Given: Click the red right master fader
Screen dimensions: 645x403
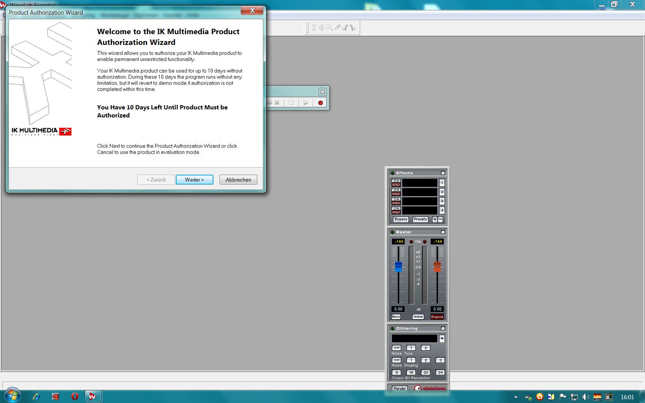Looking at the screenshot, I should click(x=437, y=267).
